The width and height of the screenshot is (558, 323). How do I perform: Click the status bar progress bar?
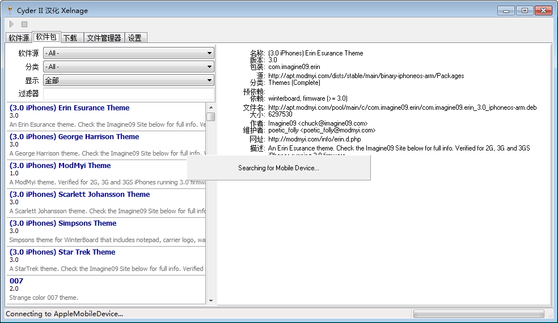pyautogui.click(x=479, y=313)
